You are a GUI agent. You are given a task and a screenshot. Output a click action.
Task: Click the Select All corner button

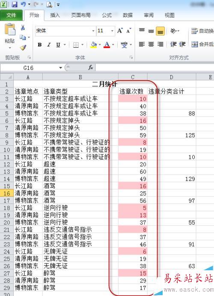coord(7,77)
